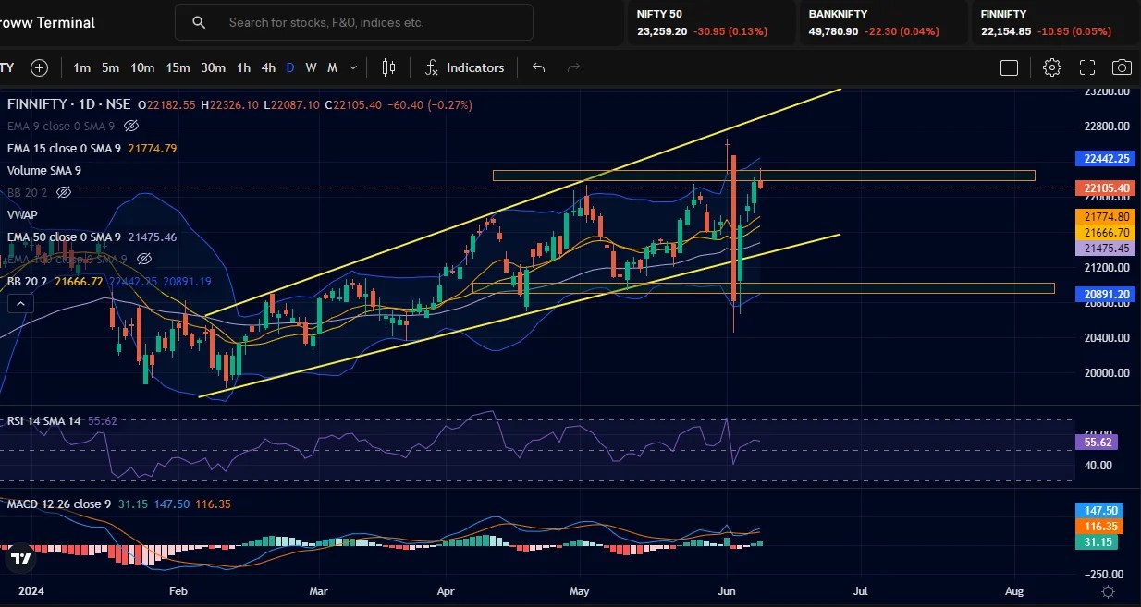Click the orange 21774.80 price label
1141x607 pixels.
pos(1103,216)
